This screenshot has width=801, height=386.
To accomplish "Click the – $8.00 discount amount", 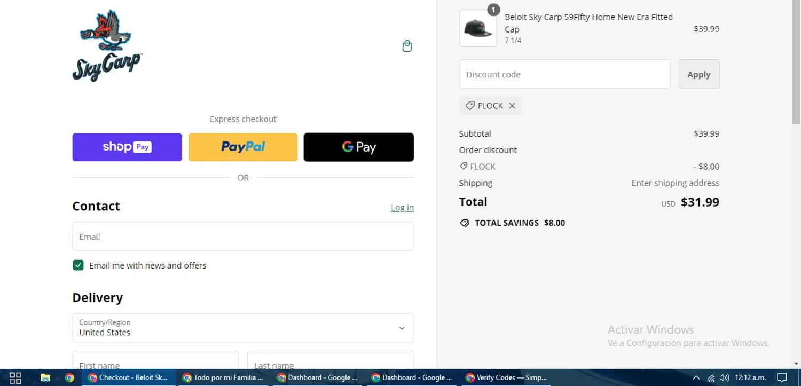I will click(705, 166).
